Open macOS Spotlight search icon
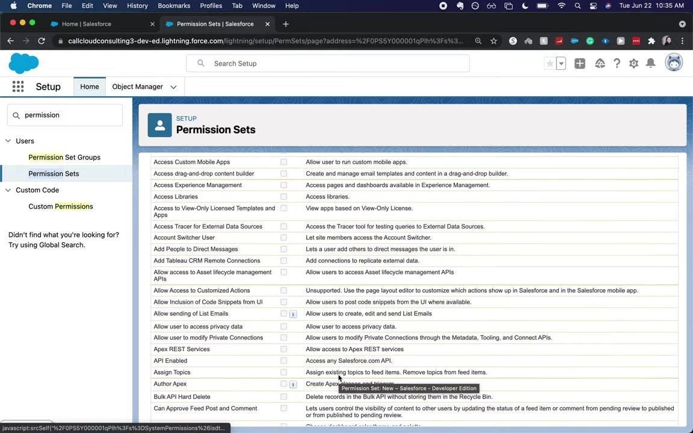 tap(577, 6)
